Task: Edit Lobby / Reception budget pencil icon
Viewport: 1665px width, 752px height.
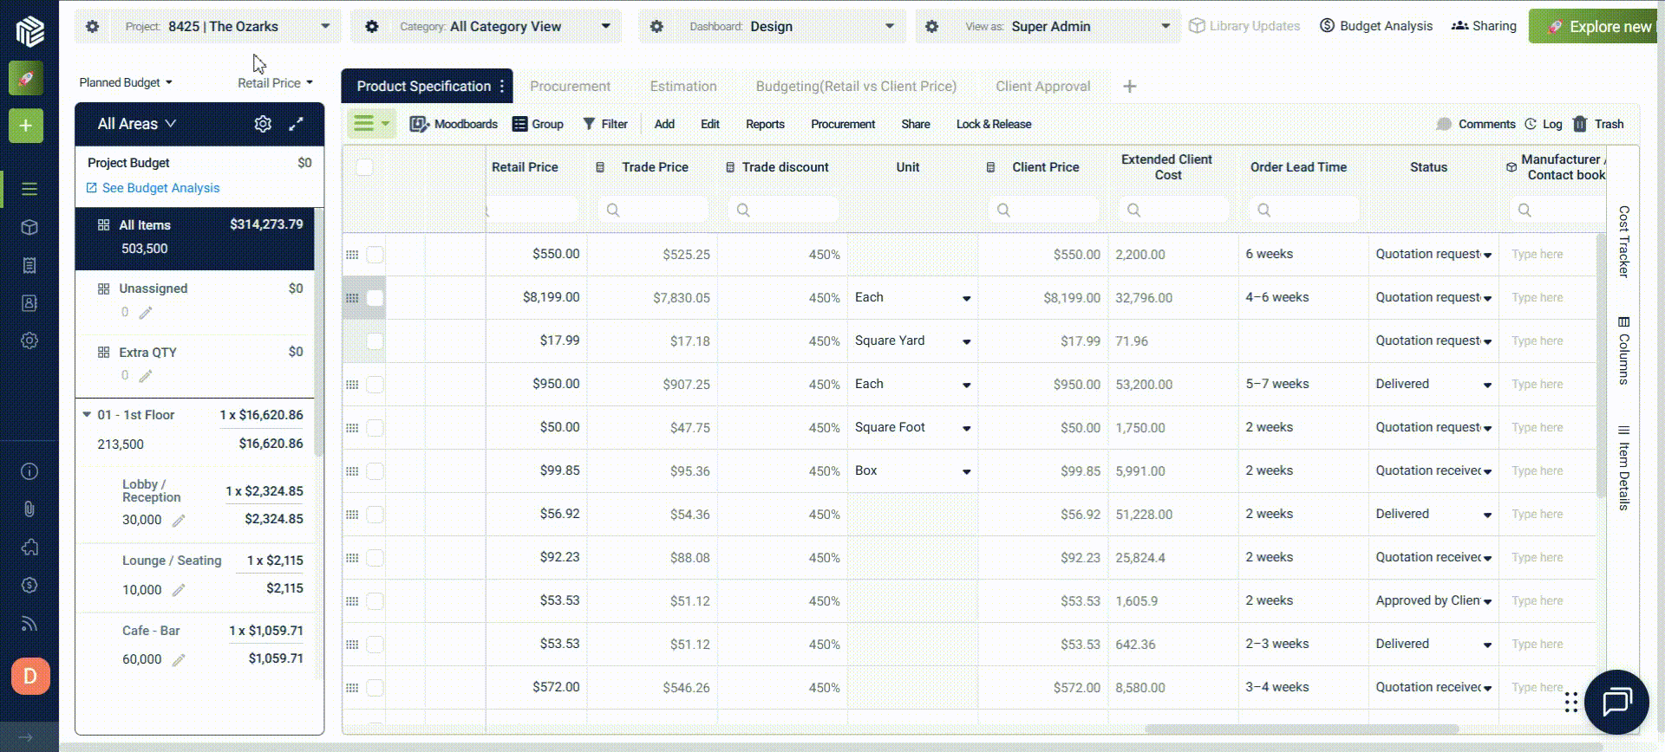Action: click(x=179, y=521)
